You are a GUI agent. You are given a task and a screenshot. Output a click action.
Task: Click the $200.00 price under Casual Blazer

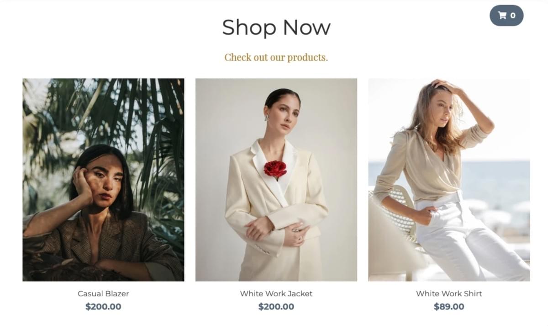[103, 307]
